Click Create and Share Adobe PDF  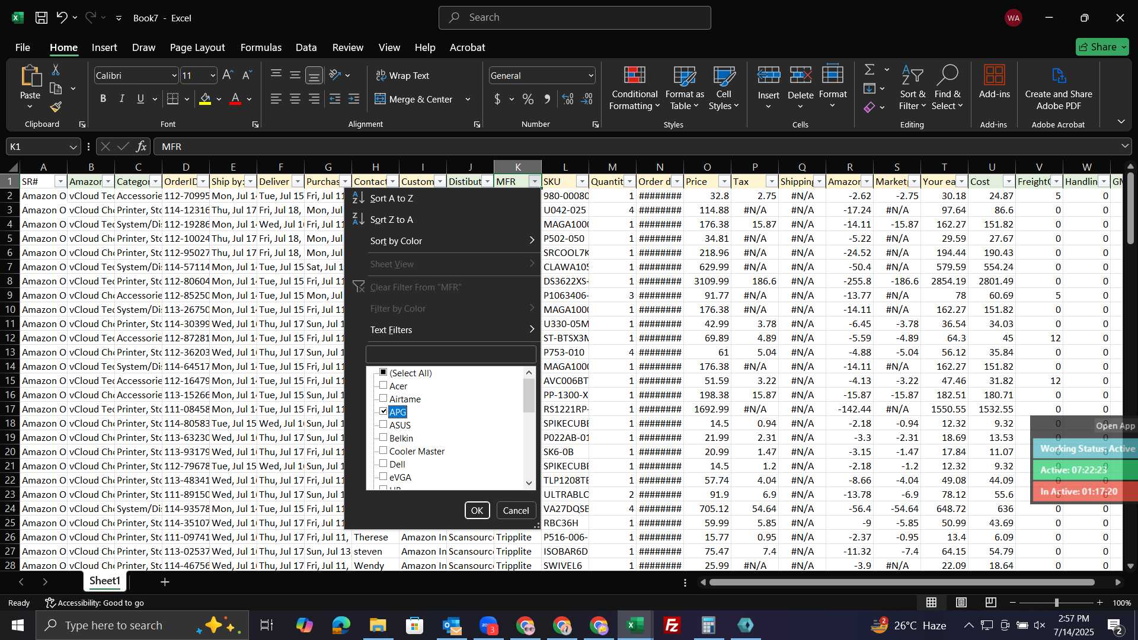[x=1059, y=88]
